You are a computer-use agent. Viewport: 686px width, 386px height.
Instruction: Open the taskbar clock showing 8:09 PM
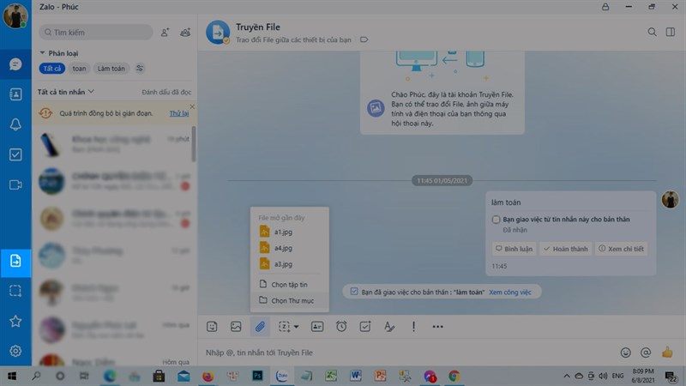[642, 376]
